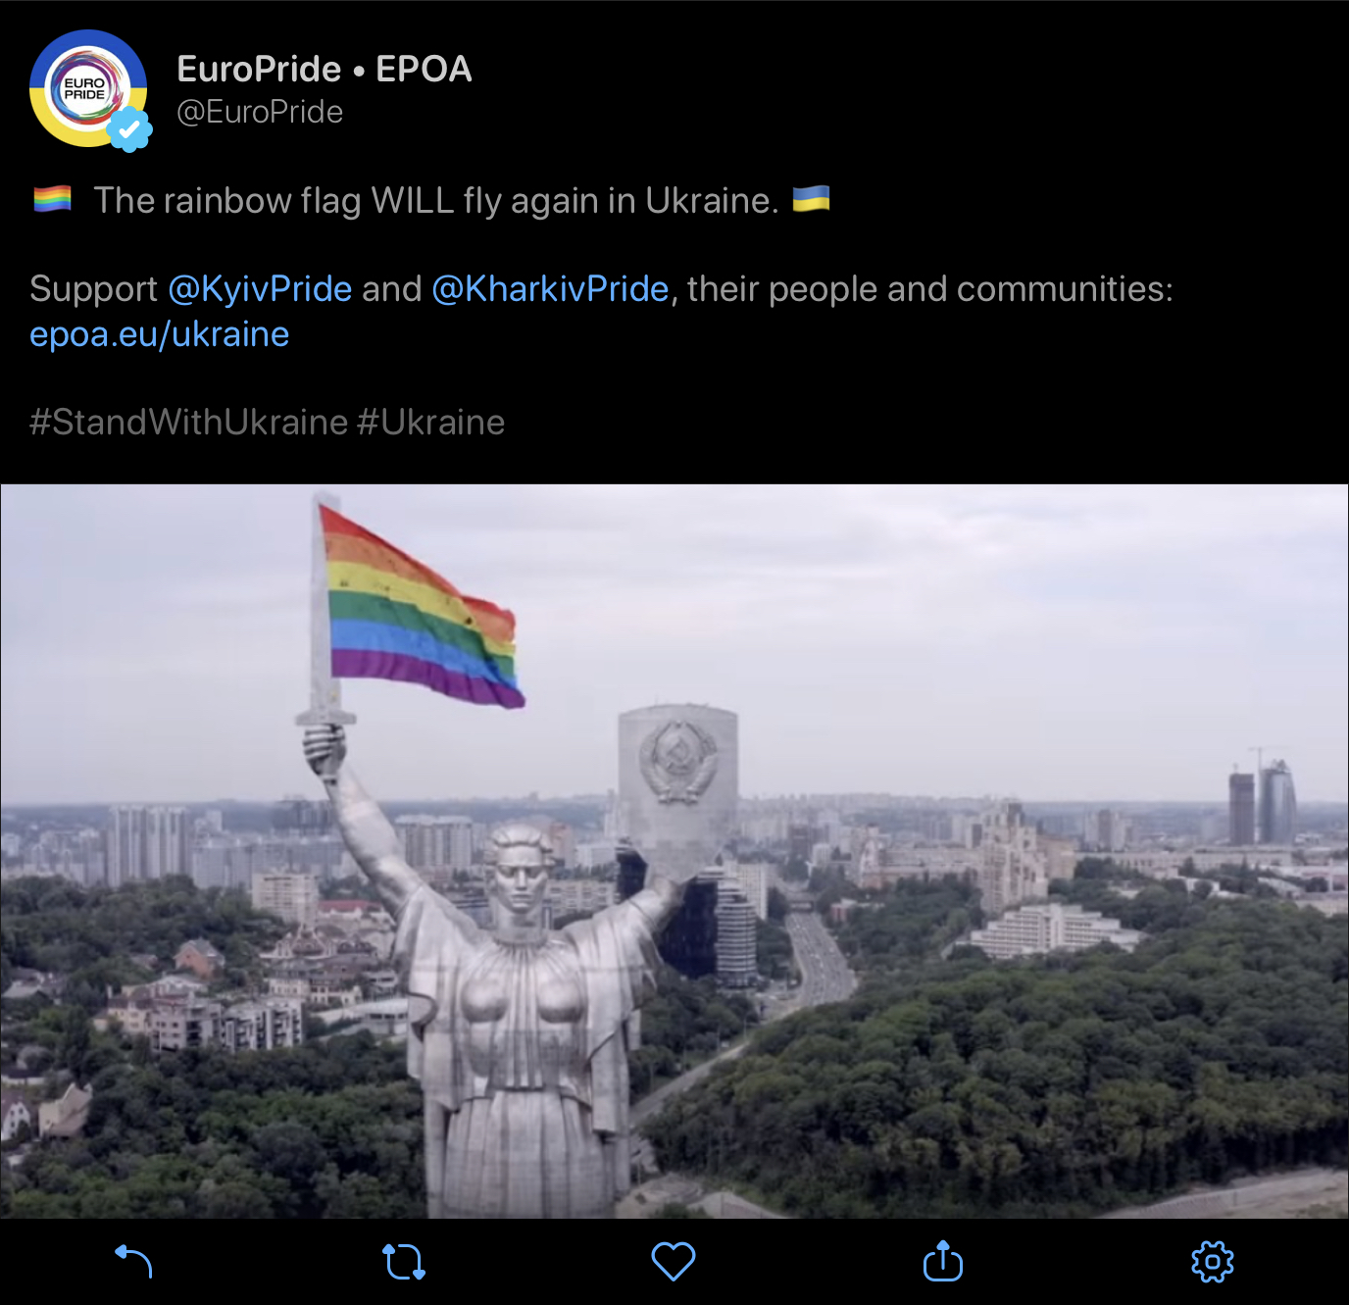Screen dimensions: 1349x1305
Task: Click the reply arrow icon
Action: coord(134,1261)
